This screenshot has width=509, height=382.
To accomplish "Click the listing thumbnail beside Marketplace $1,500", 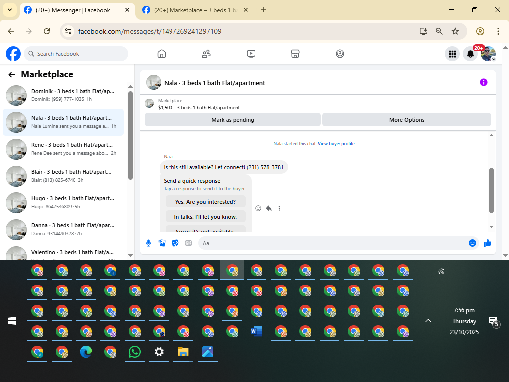I will pos(149,103).
